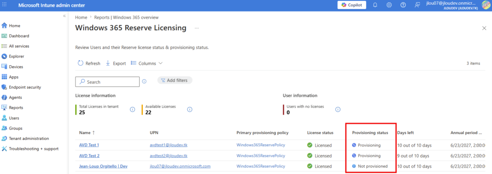Click Reports | Windows 365 overview breadcrumb
The height and width of the screenshot is (174, 492).
coord(126,18)
